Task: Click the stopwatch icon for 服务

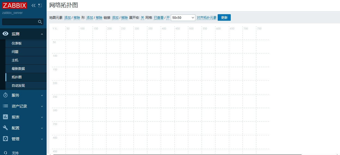Action: (x=5, y=95)
